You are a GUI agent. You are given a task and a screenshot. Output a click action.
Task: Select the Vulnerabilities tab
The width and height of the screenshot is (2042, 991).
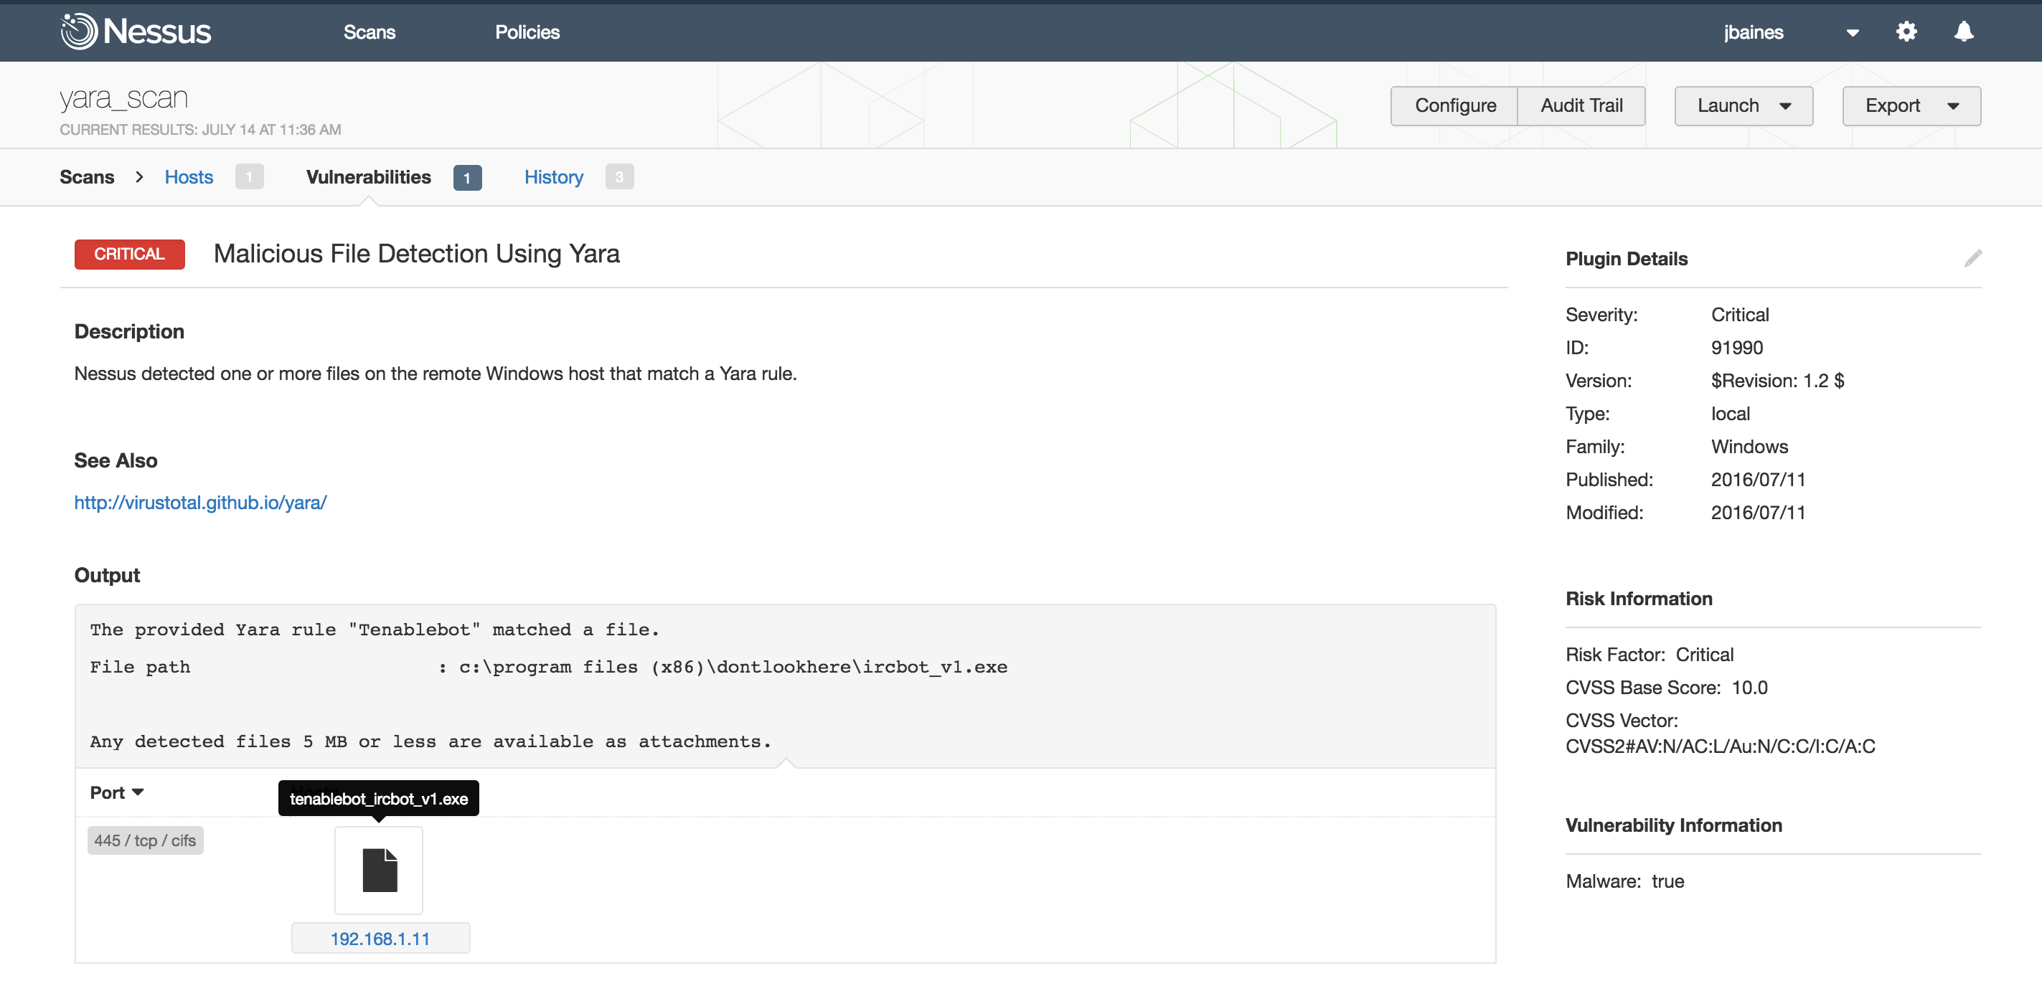367,176
